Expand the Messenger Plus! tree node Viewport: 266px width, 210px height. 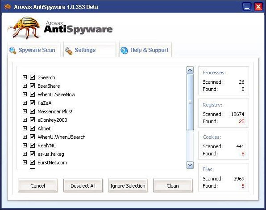25,111
